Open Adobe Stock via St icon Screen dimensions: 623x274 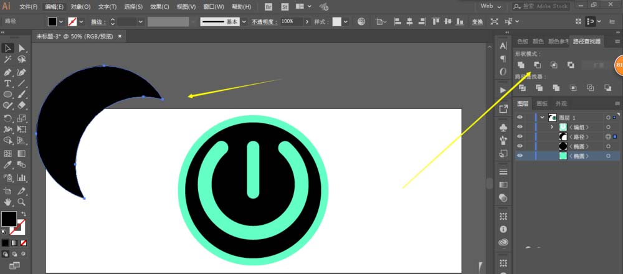(285, 7)
